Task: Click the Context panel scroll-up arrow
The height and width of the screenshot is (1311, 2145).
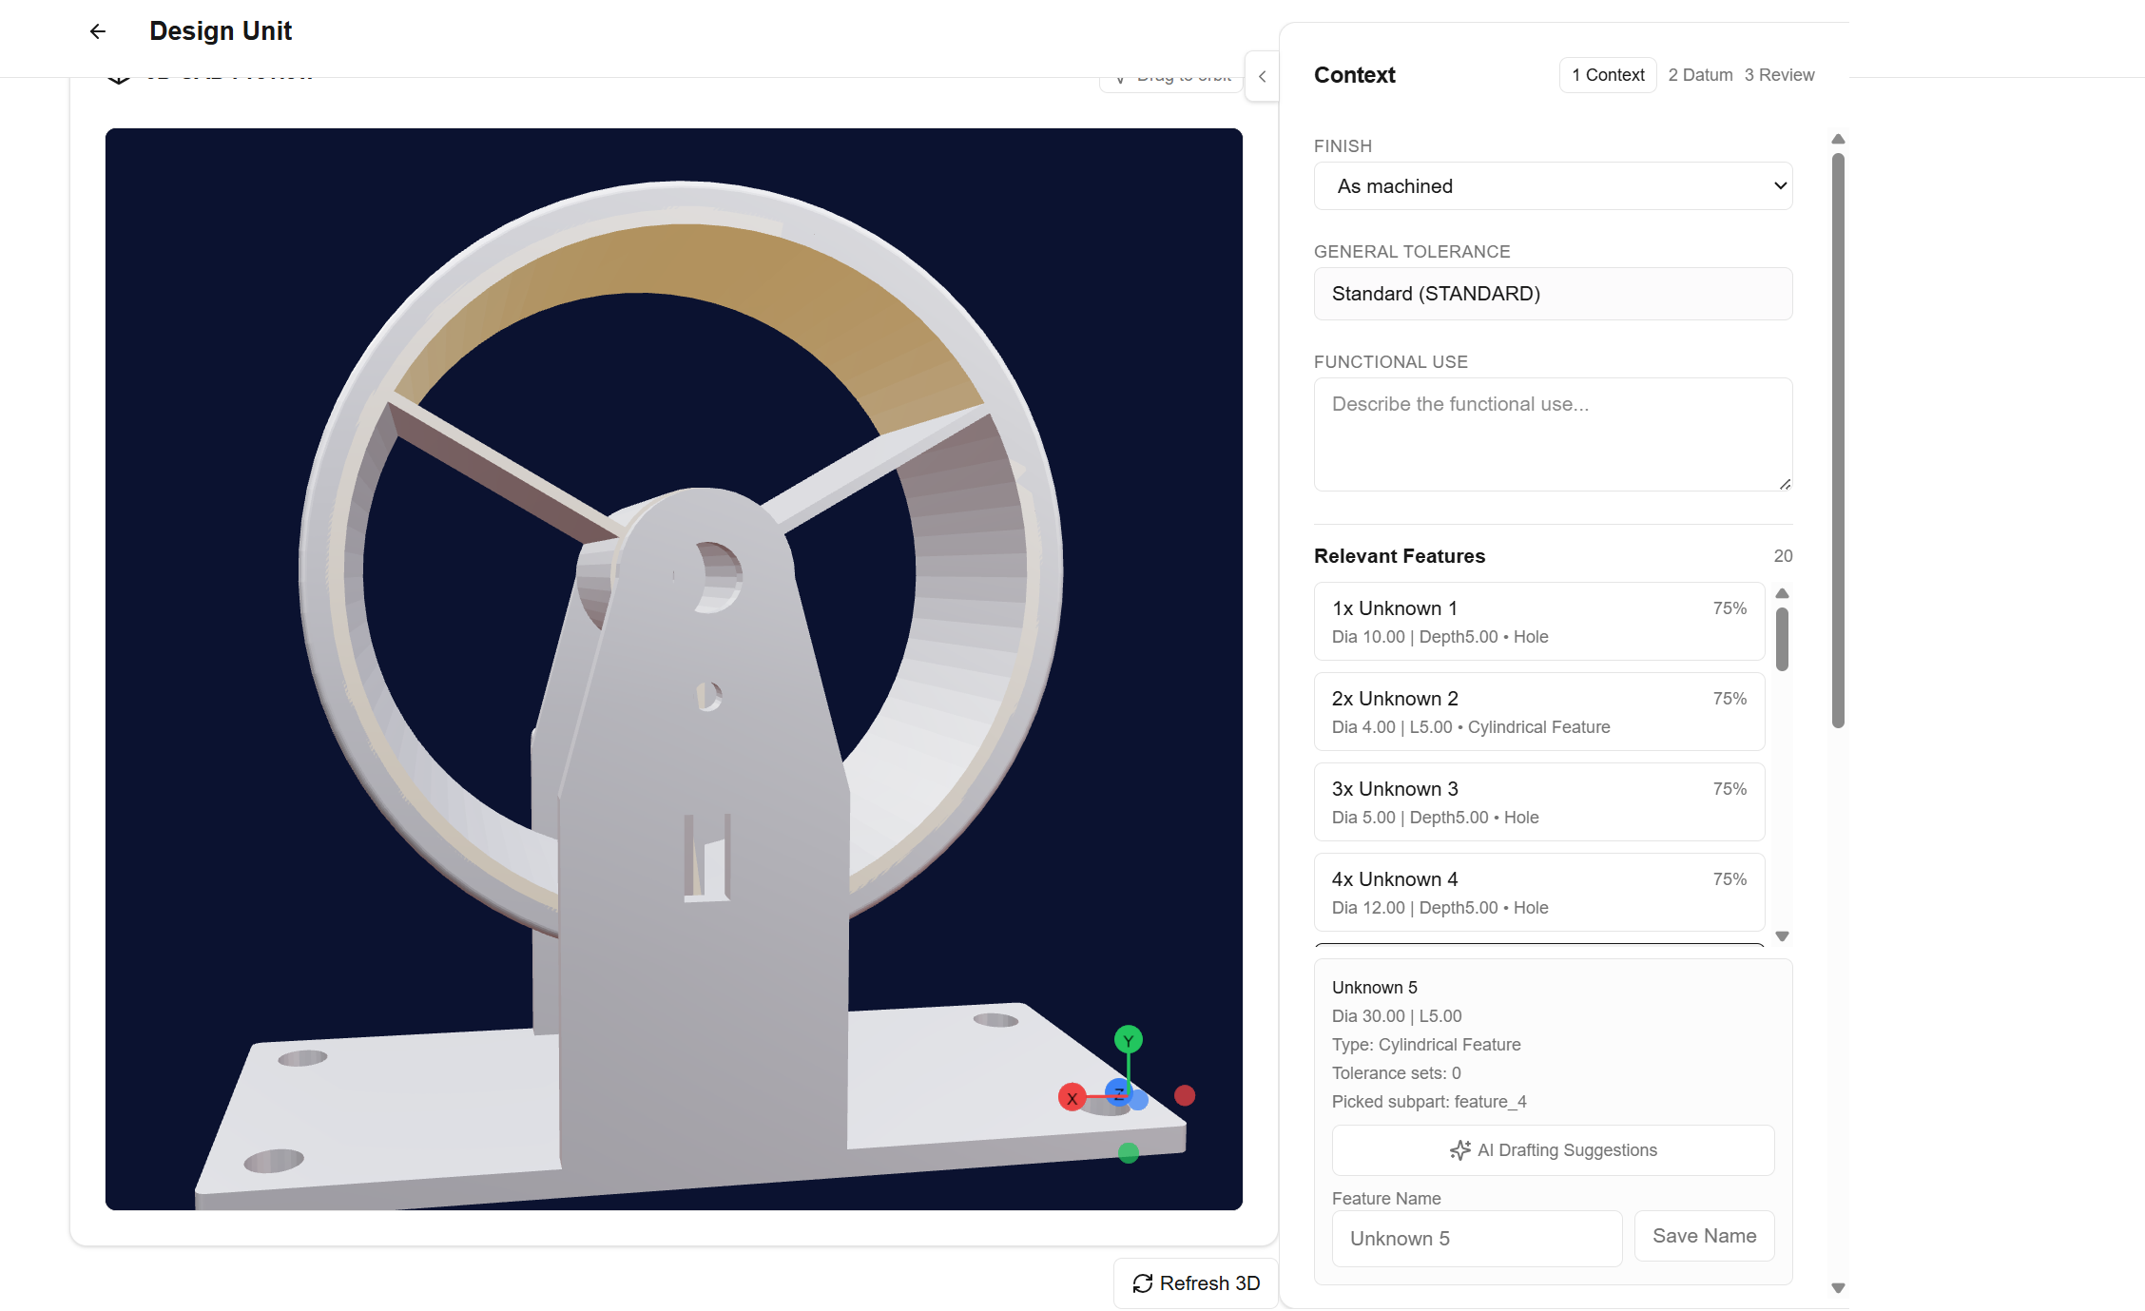Action: point(1838,139)
